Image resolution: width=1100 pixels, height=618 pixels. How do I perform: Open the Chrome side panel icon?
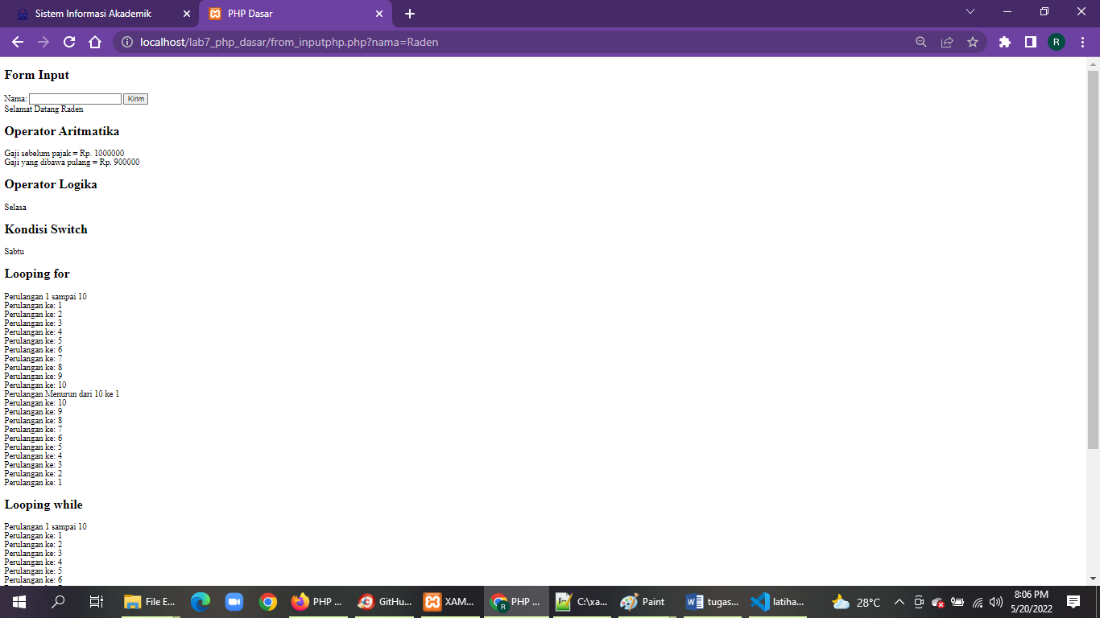1032,42
